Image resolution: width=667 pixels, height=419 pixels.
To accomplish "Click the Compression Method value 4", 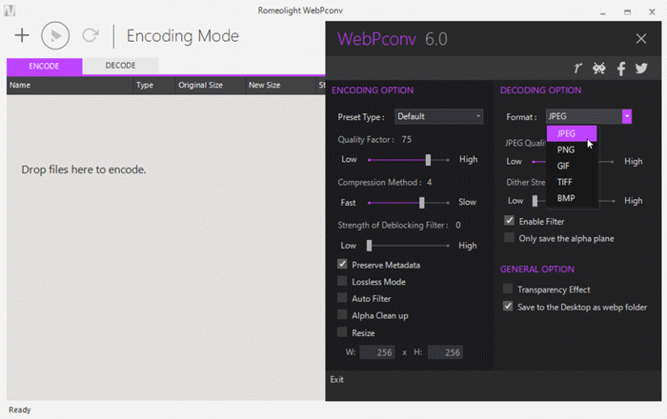I will 429,182.
